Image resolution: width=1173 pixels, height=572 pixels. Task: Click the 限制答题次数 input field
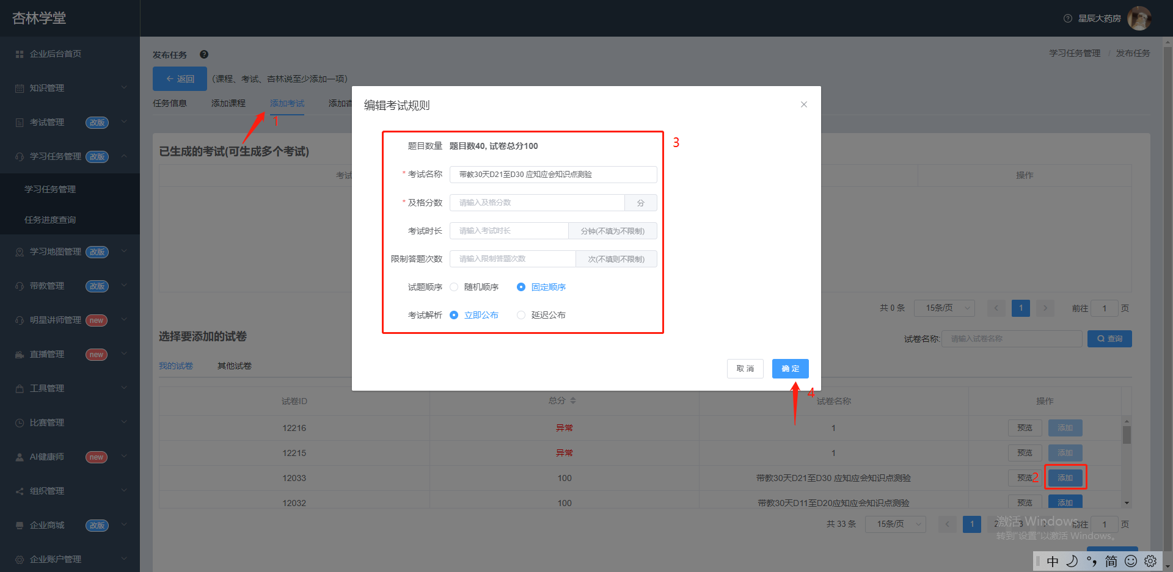(x=513, y=259)
